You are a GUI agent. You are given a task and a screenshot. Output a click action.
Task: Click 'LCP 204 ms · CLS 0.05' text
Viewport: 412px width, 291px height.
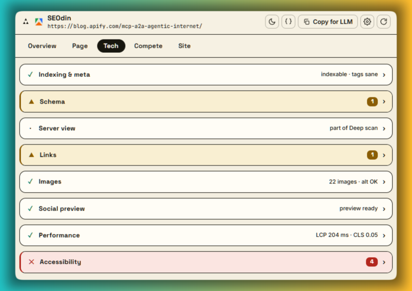[x=346, y=235]
